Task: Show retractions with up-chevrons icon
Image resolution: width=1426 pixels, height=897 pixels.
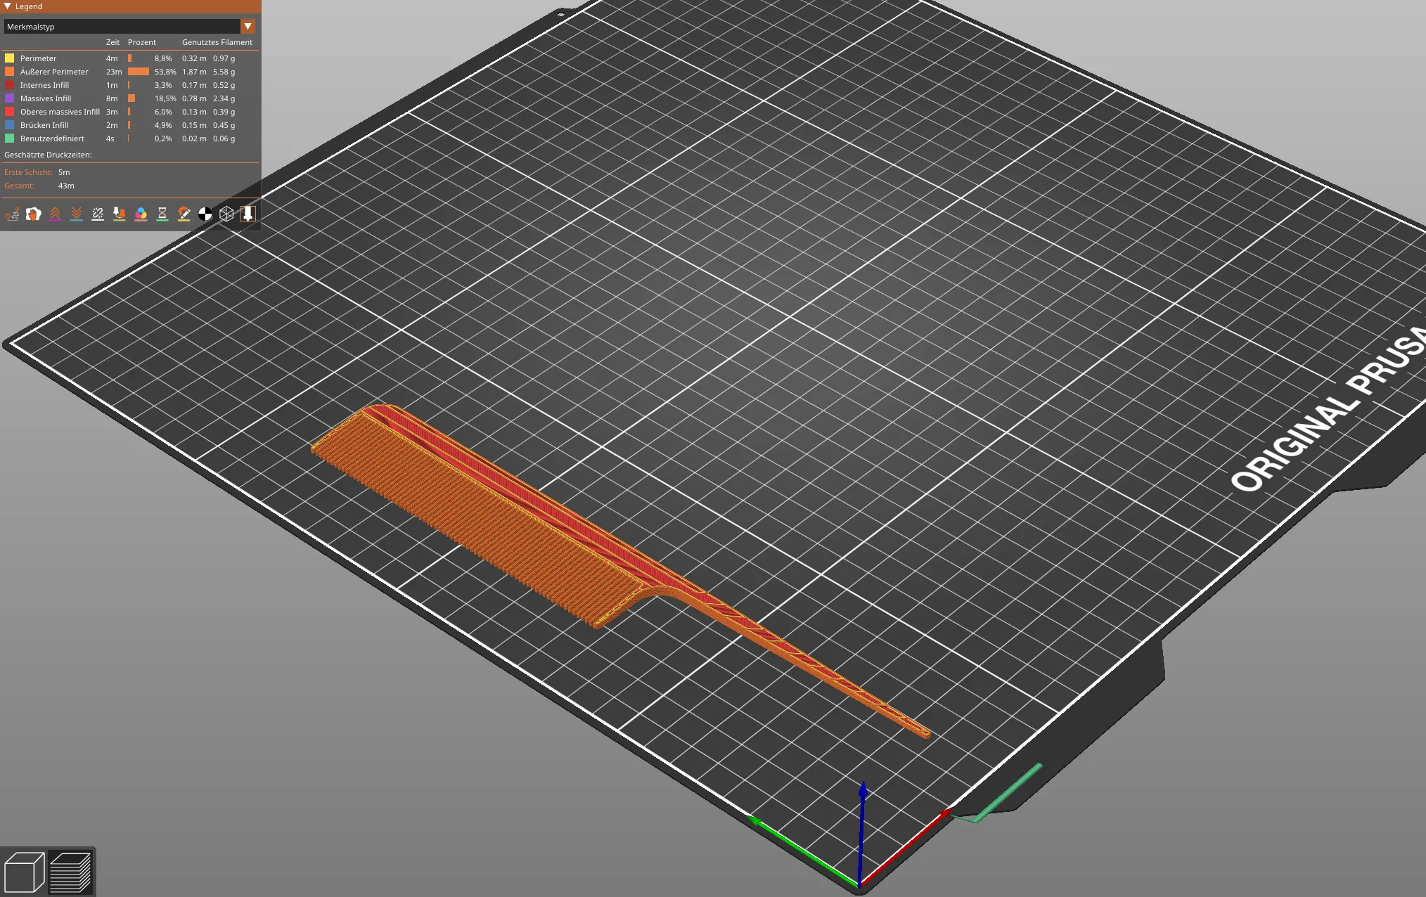Action: point(55,214)
